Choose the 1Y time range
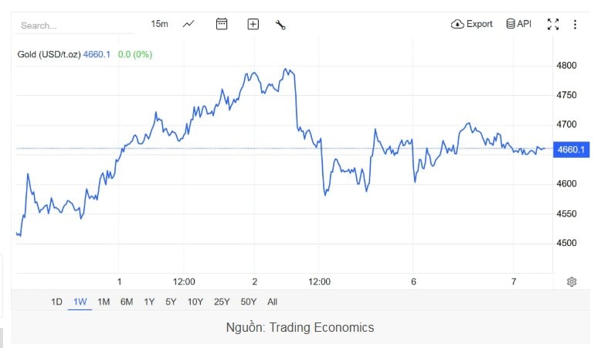This screenshot has width=601, height=348. pos(149,302)
